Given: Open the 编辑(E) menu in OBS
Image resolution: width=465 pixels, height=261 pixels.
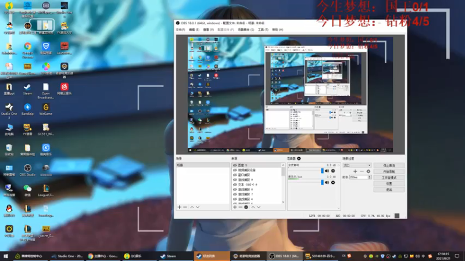Looking at the screenshot, I should [x=194, y=30].
